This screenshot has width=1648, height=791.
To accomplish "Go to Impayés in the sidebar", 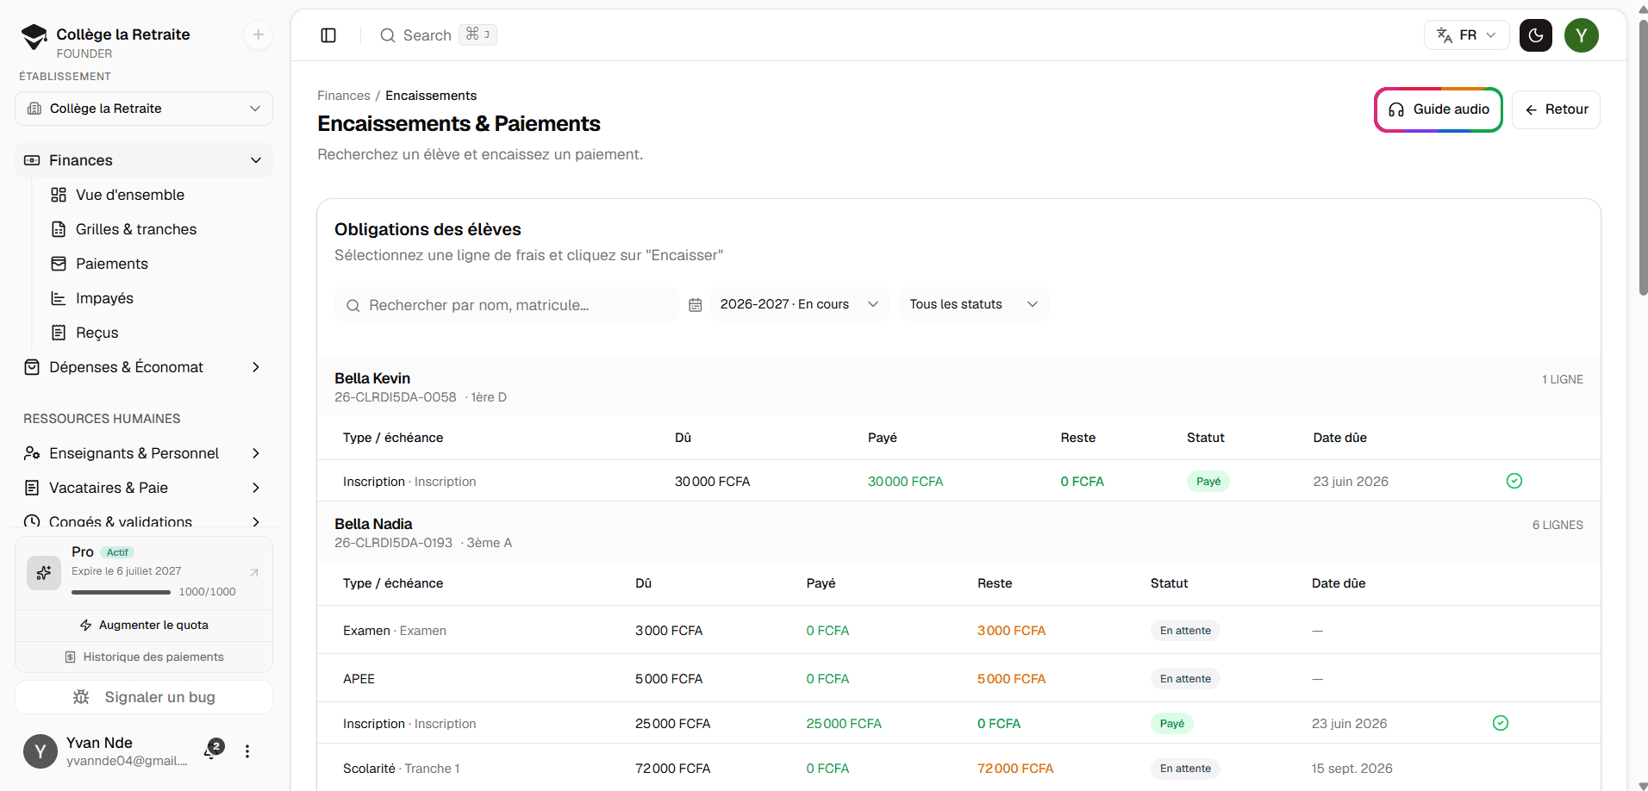I will (x=104, y=298).
